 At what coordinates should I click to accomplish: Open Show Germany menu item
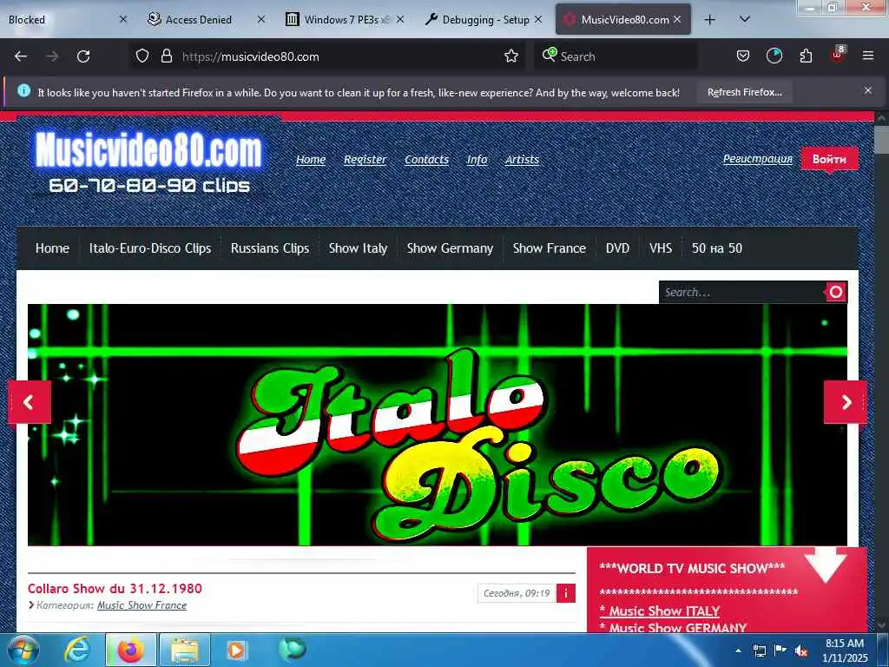click(450, 248)
